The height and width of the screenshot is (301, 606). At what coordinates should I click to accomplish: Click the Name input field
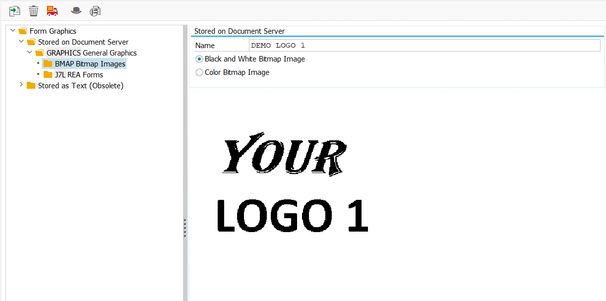tap(424, 46)
